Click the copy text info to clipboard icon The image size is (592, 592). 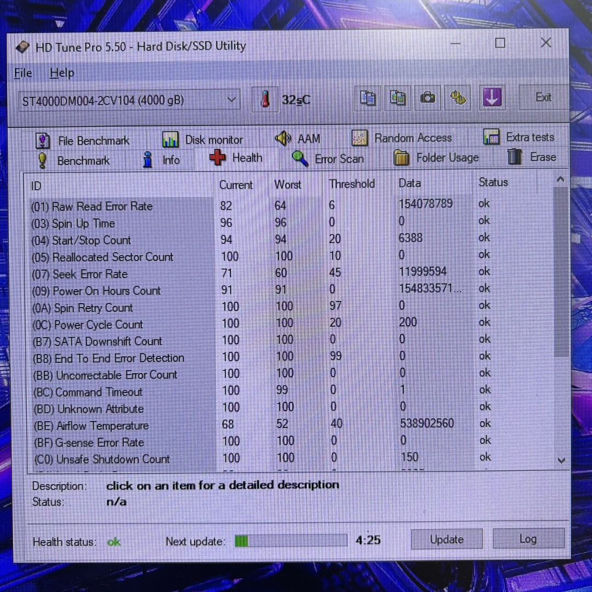click(368, 98)
